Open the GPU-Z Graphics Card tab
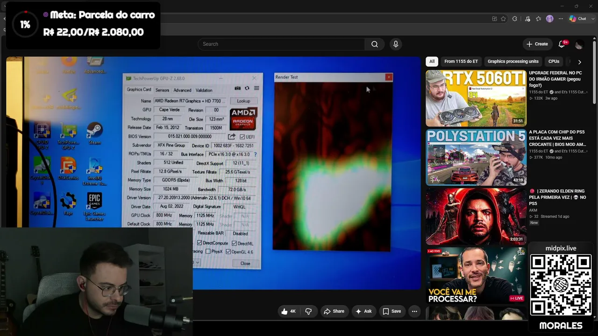The height and width of the screenshot is (336, 598). (139, 90)
